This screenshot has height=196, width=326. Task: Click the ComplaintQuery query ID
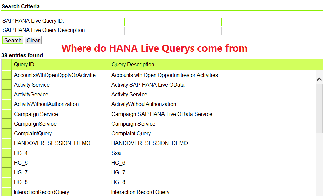point(33,133)
